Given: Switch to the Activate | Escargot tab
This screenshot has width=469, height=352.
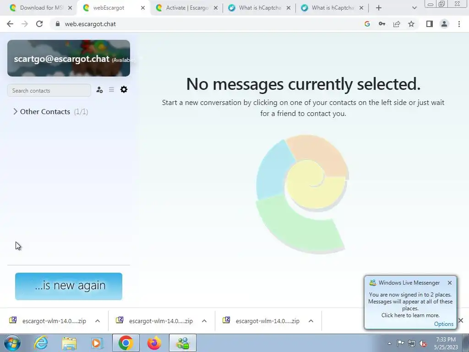Looking at the screenshot, I should point(187,8).
